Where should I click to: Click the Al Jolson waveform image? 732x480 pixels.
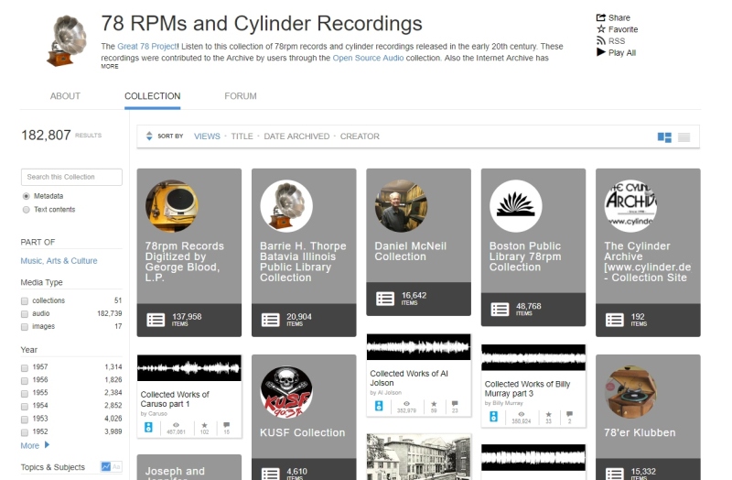tap(419, 347)
